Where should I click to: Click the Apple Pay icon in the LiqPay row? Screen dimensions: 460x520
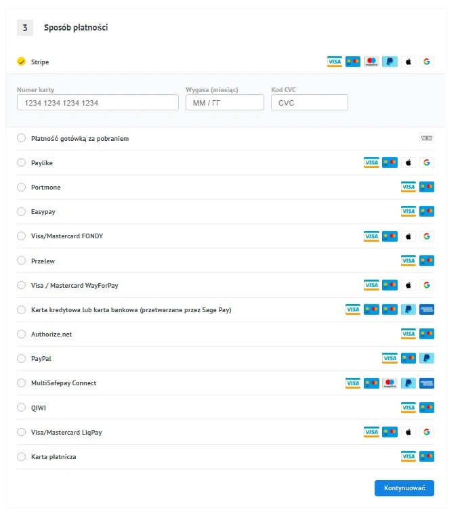(x=408, y=432)
